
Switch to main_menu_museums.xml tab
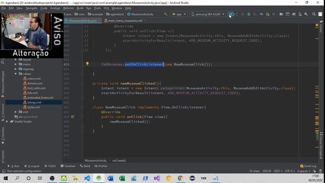pyautogui.click(x=125, y=21)
